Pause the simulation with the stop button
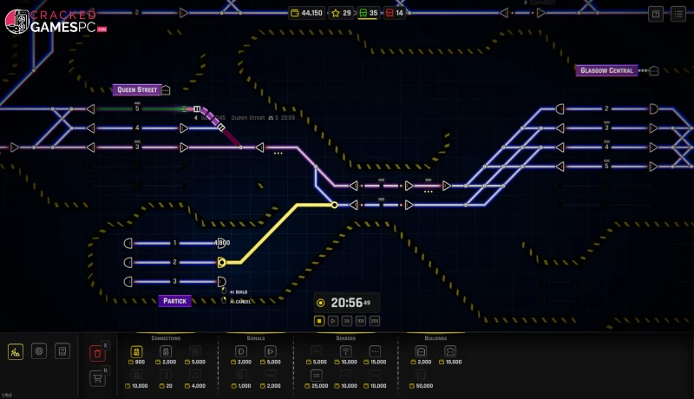694x399 pixels. pyautogui.click(x=319, y=321)
